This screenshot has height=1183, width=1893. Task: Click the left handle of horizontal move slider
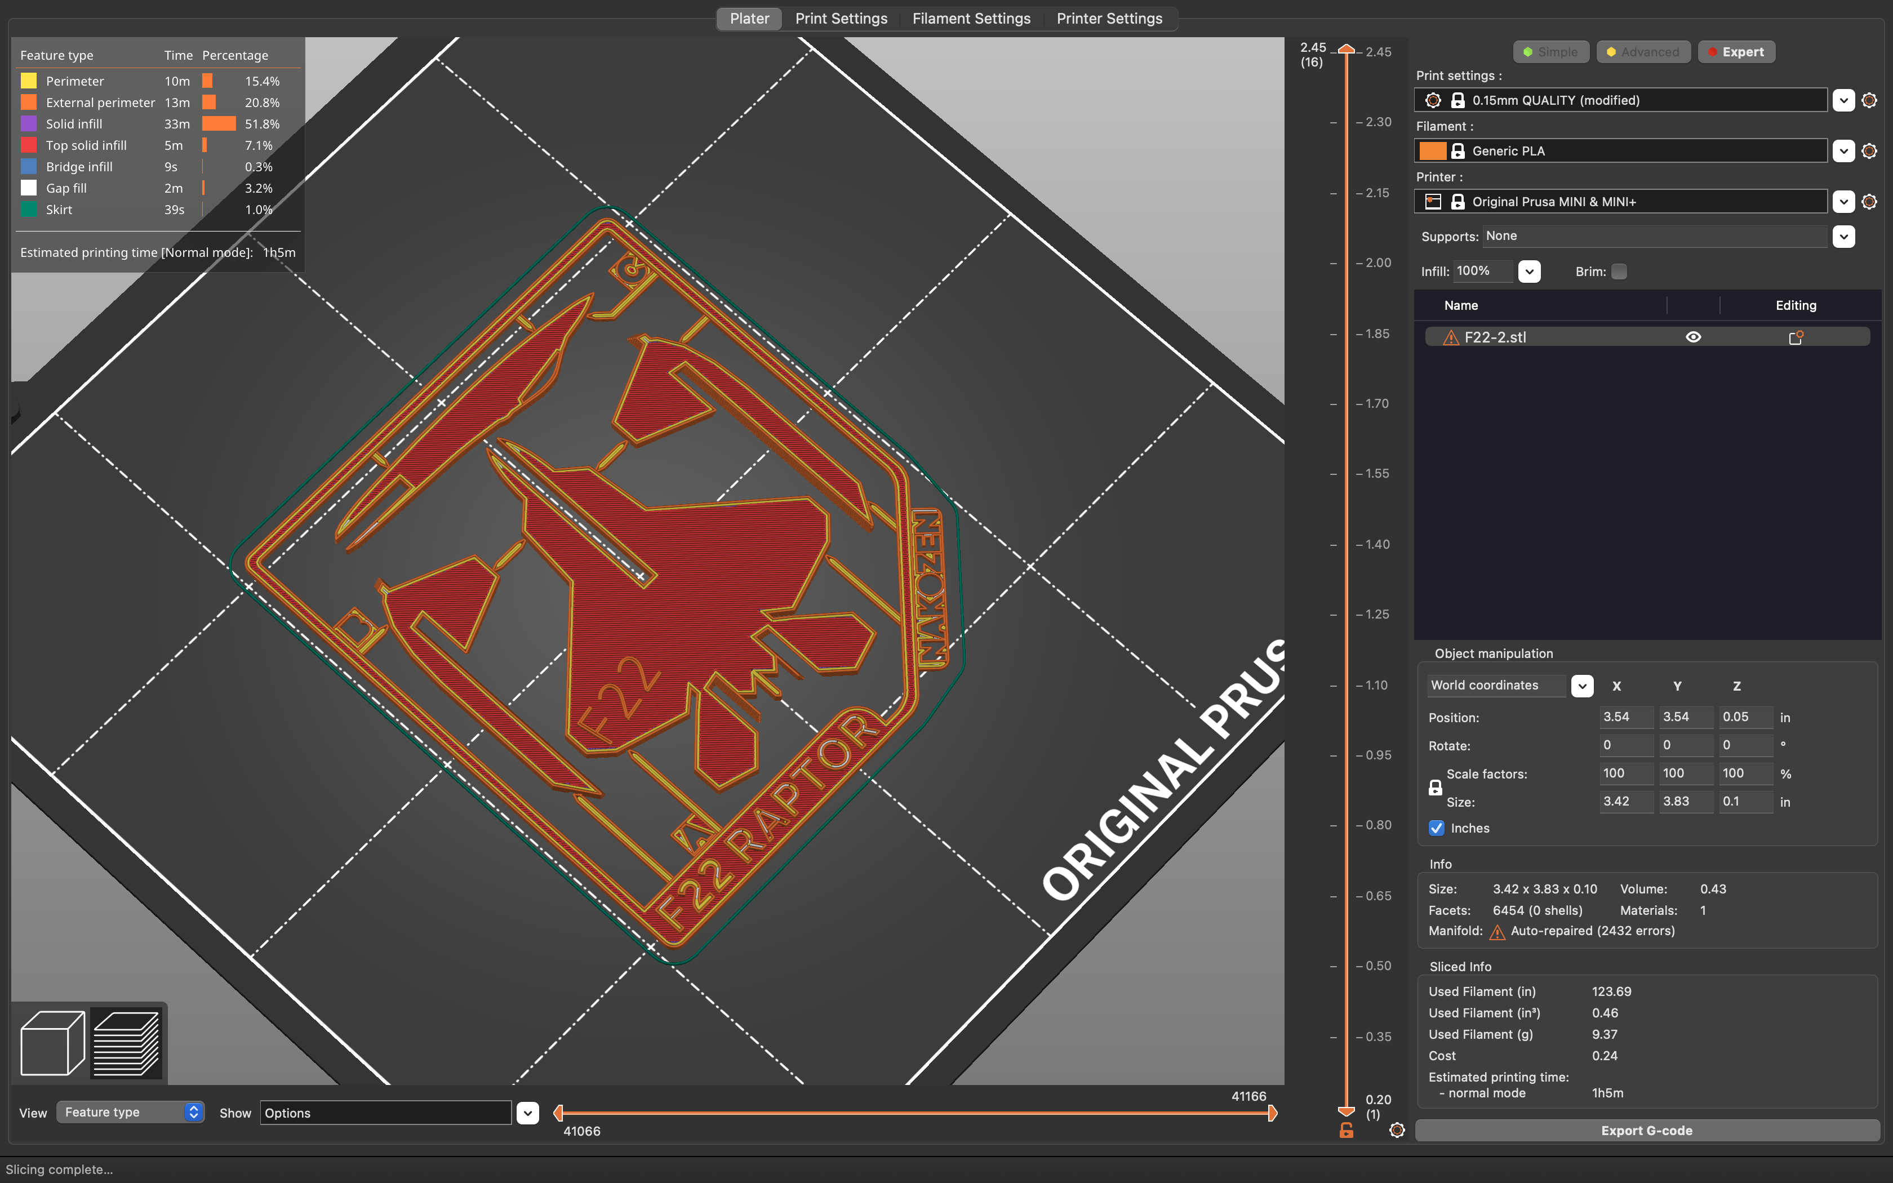(x=558, y=1113)
